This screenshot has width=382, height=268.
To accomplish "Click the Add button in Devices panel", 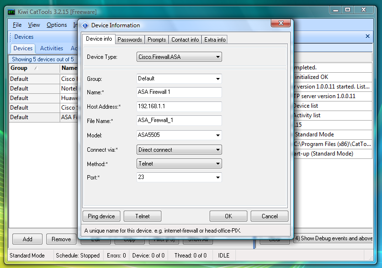I will tap(27, 239).
